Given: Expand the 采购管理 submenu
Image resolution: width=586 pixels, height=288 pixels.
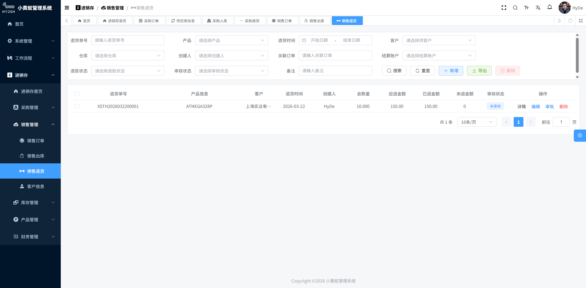Looking at the screenshot, I should 30,108.
